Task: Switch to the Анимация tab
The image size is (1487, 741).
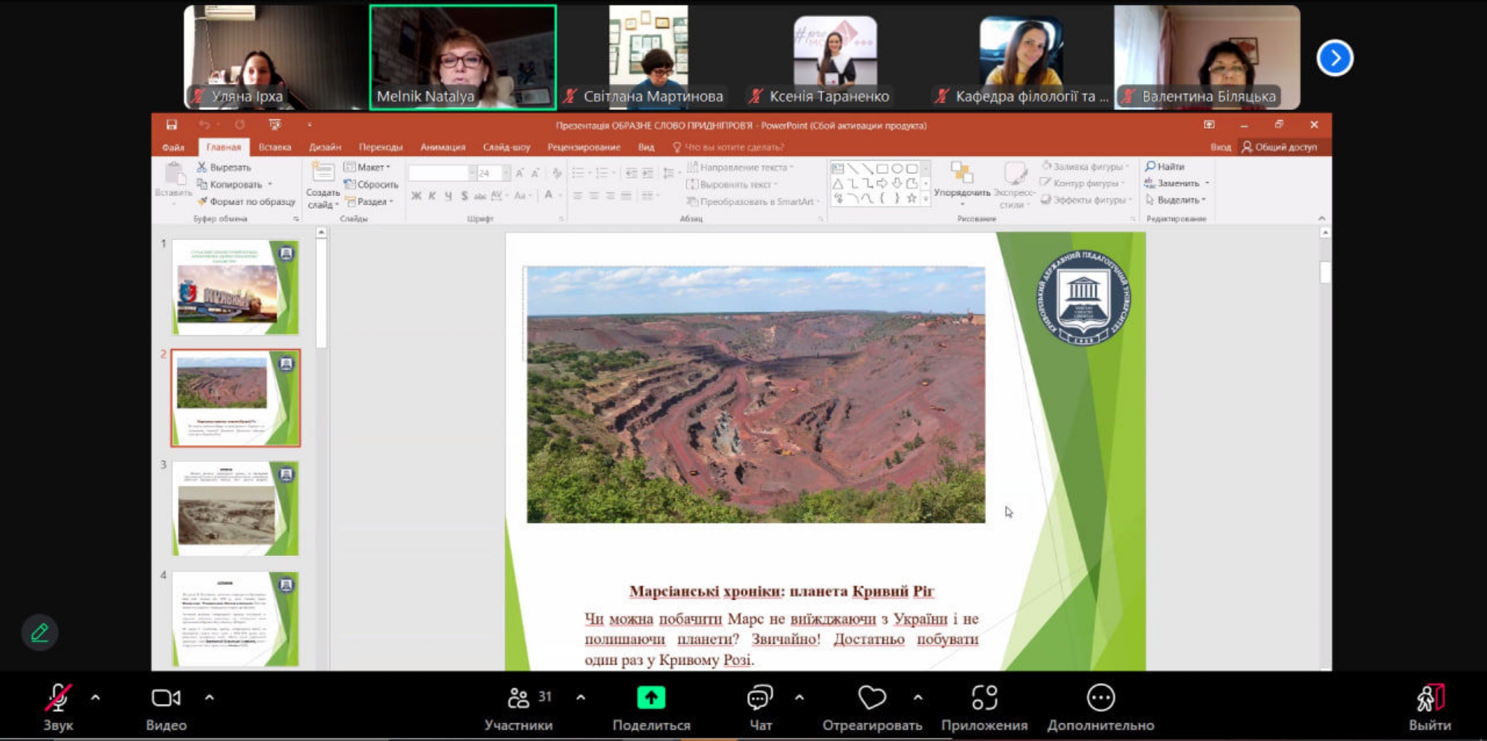Action: point(443,147)
